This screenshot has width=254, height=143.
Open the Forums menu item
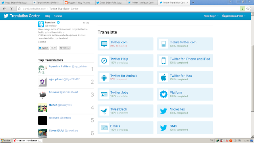pos(58,16)
